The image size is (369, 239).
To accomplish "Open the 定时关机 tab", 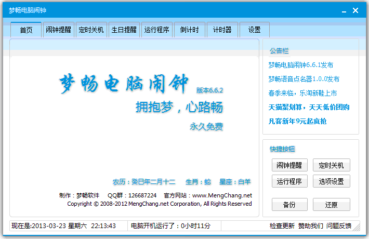I will 91,30.
